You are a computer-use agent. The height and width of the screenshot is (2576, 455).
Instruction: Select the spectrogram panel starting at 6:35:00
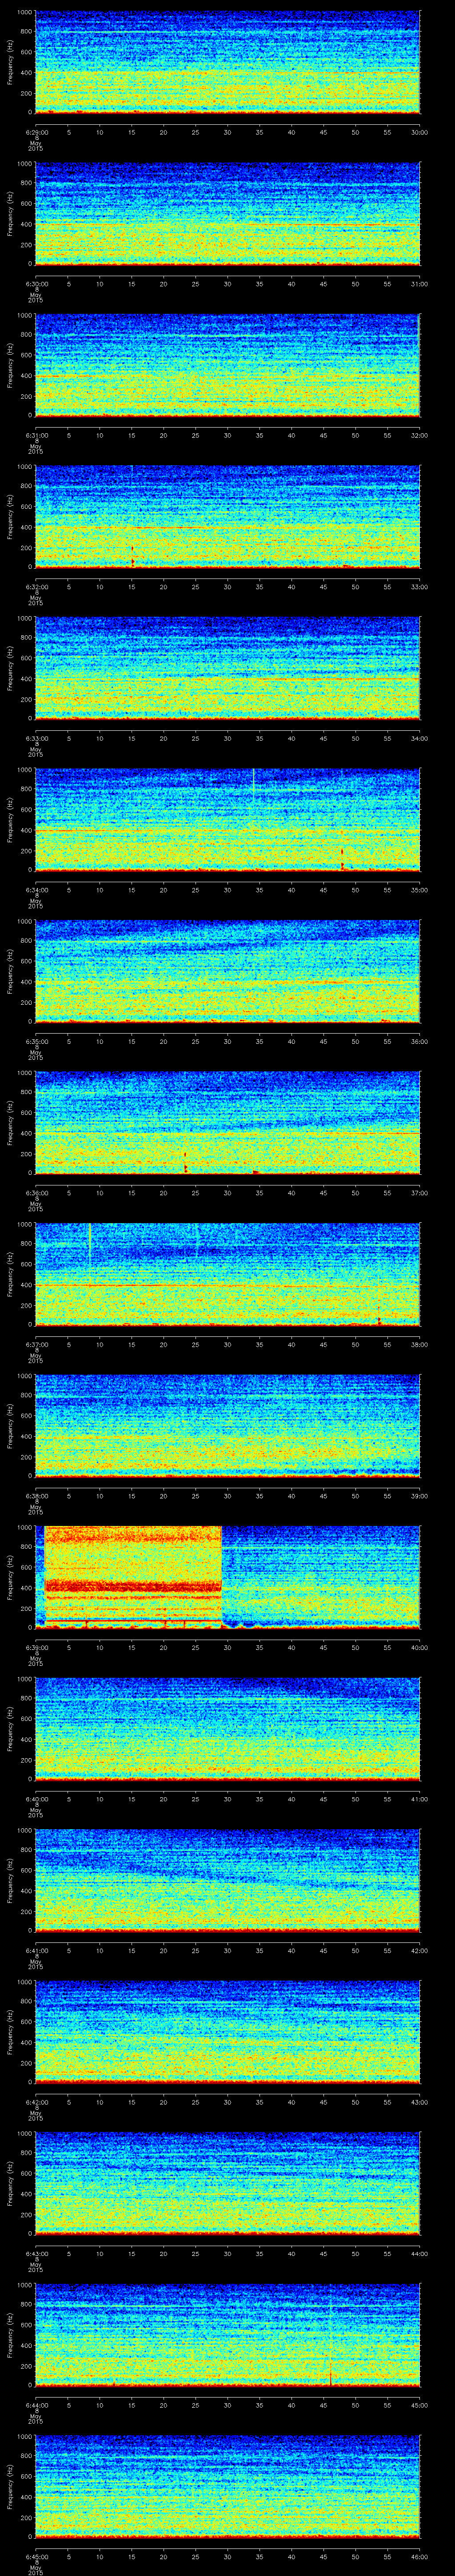(x=227, y=972)
